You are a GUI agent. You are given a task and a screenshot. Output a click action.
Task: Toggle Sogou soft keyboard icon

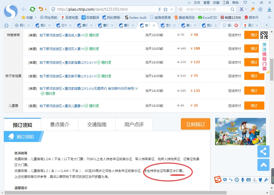249,180
